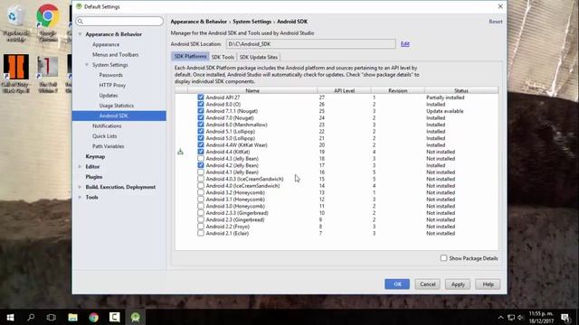Viewport: 579px width, 325px height.
Task: Open Camtasia recorder taskbar icon
Action: [115, 317]
